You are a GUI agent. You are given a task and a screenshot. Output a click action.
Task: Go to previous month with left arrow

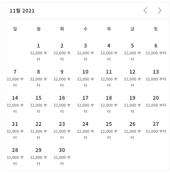pos(145,10)
